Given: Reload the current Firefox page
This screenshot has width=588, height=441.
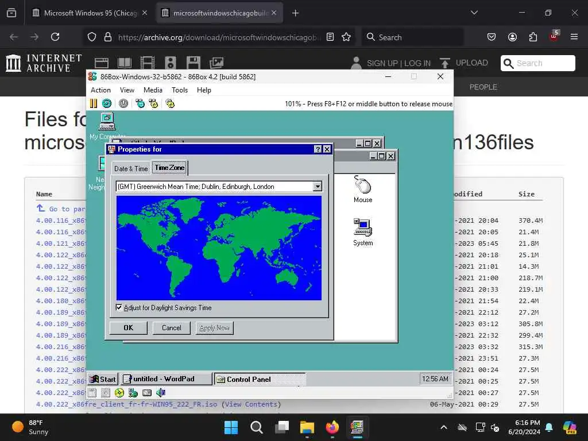Looking at the screenshot, I should point(55,37).
